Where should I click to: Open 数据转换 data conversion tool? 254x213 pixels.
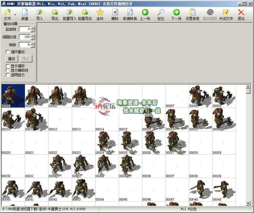[x=130, y=12]
